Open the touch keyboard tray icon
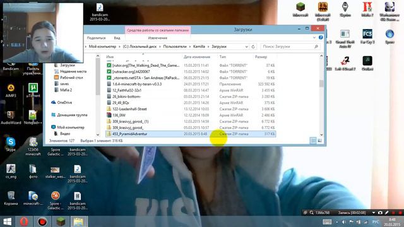 (327, 222)
